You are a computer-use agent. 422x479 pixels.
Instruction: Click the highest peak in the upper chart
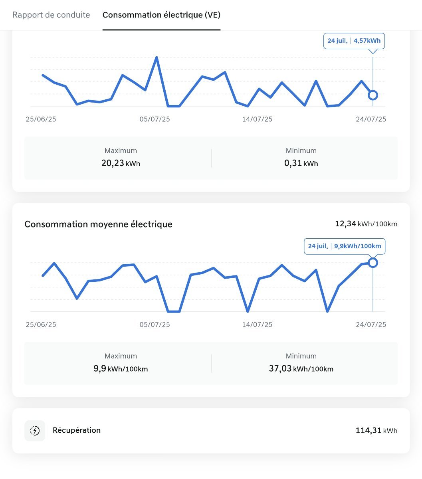(157, 58)
